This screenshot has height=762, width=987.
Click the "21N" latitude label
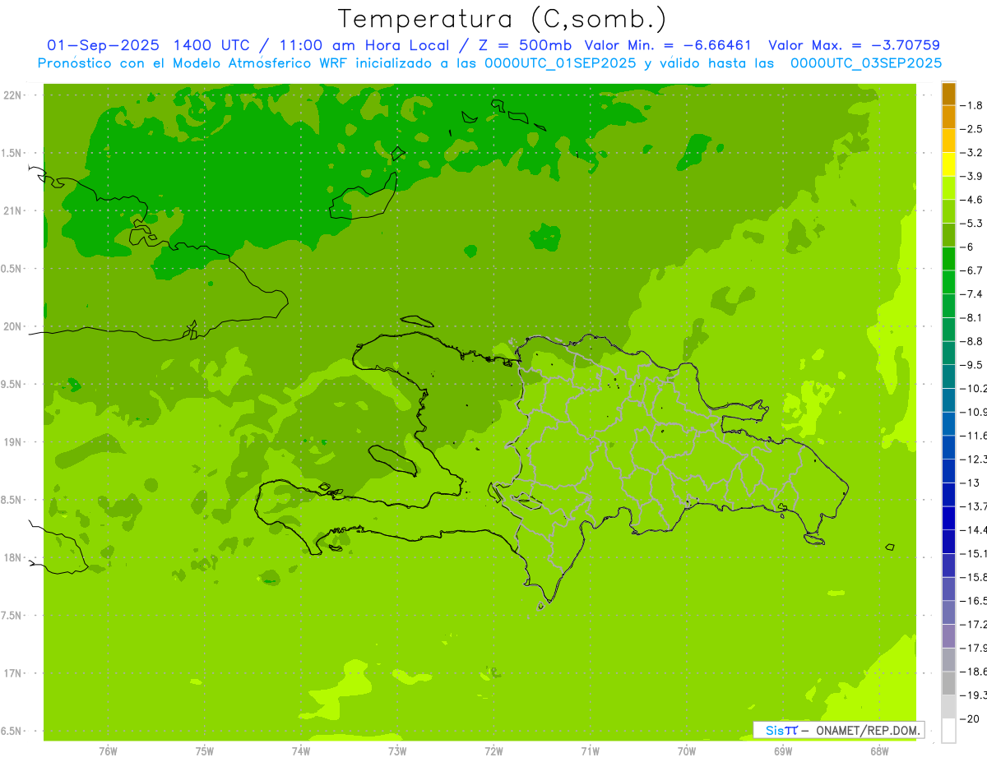pos(12,211)
